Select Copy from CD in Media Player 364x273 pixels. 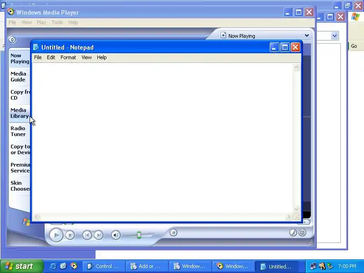[20, 95]
